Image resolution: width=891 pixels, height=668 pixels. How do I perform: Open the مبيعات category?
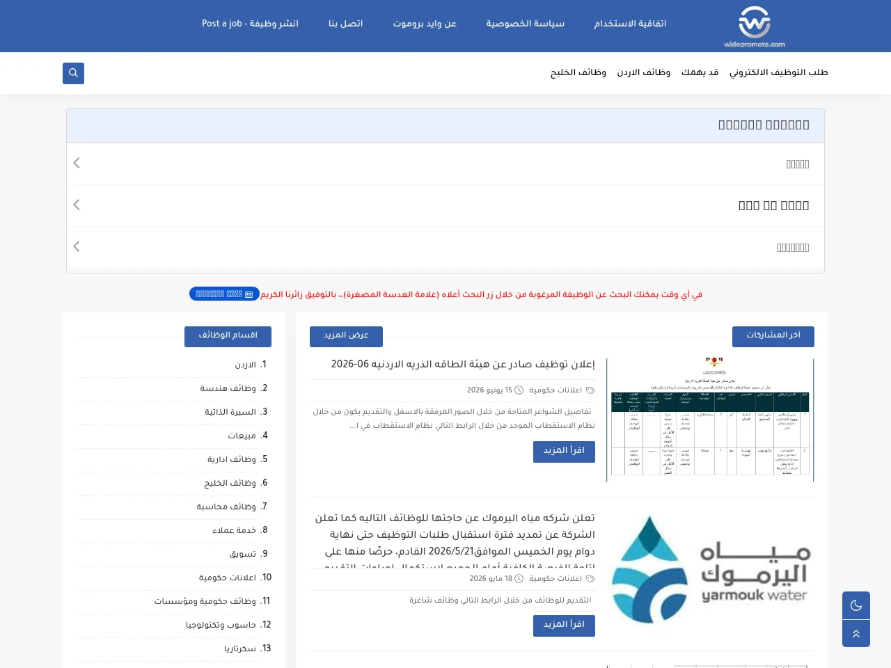pos(242,436)
